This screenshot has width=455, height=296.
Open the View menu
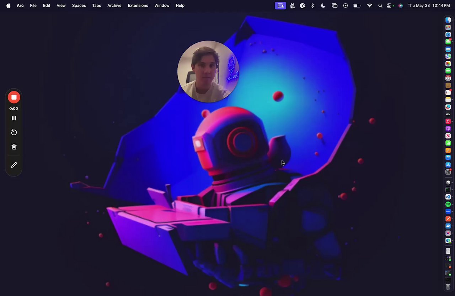click(61, 5)
